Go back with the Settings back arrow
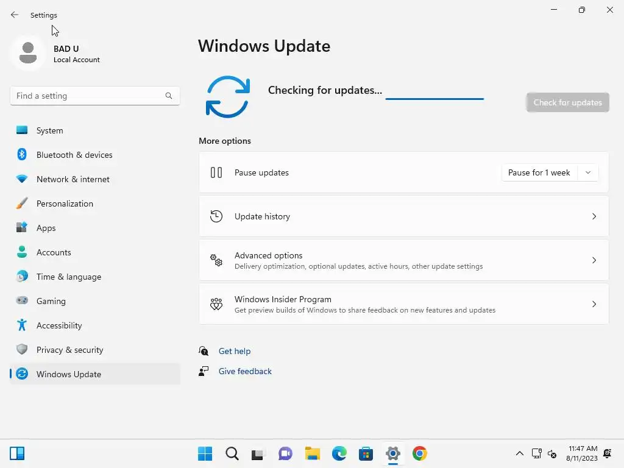This screenshot has height=468, width=624. tap(15, 15)
